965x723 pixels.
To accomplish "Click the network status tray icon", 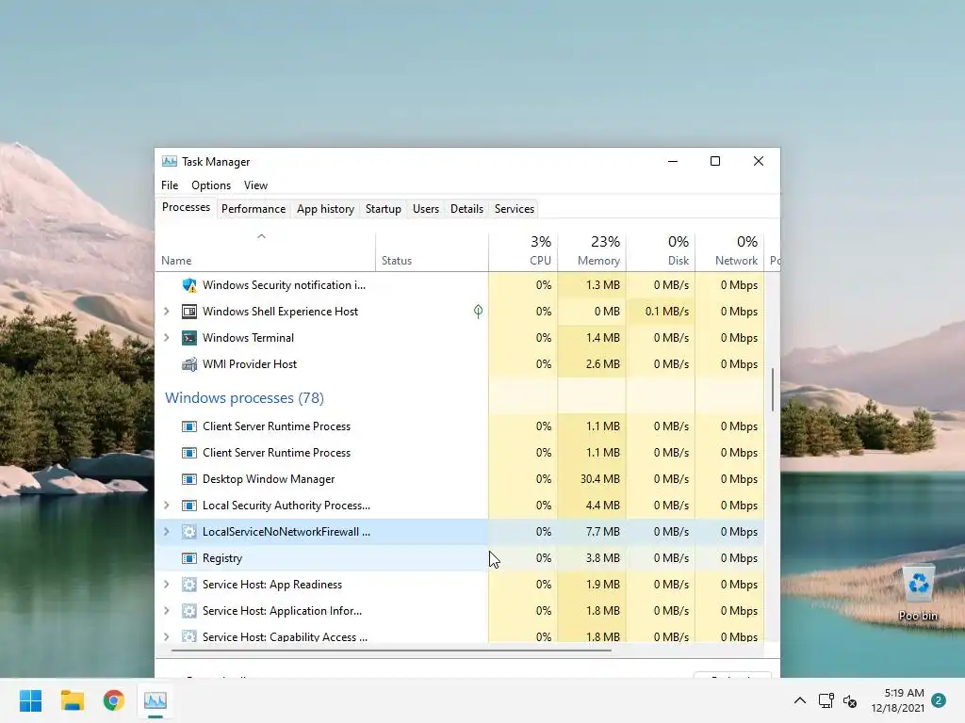I will pos(826,700).
